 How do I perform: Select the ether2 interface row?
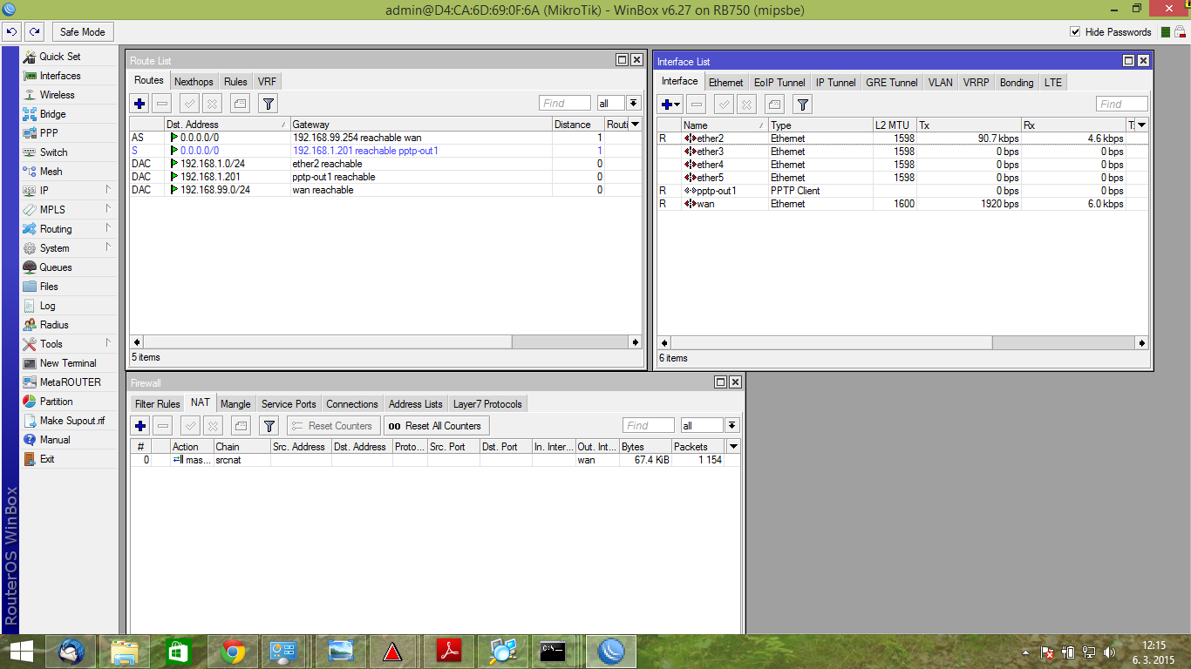(x=903, y=139)
